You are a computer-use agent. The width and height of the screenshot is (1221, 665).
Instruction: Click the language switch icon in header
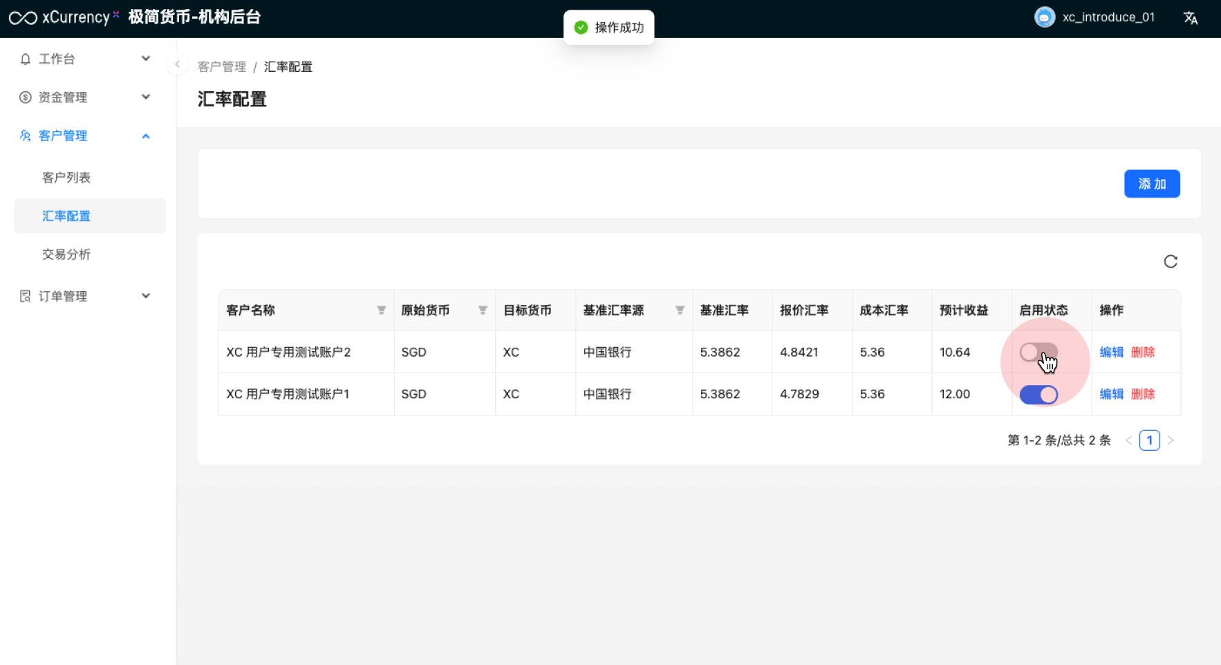[x=1190, y=18]
